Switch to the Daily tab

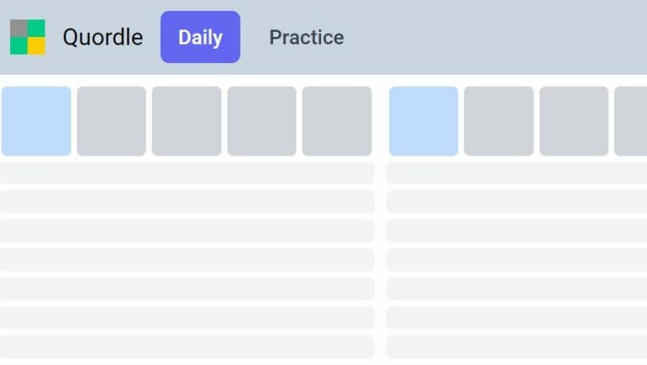(201, 37)
